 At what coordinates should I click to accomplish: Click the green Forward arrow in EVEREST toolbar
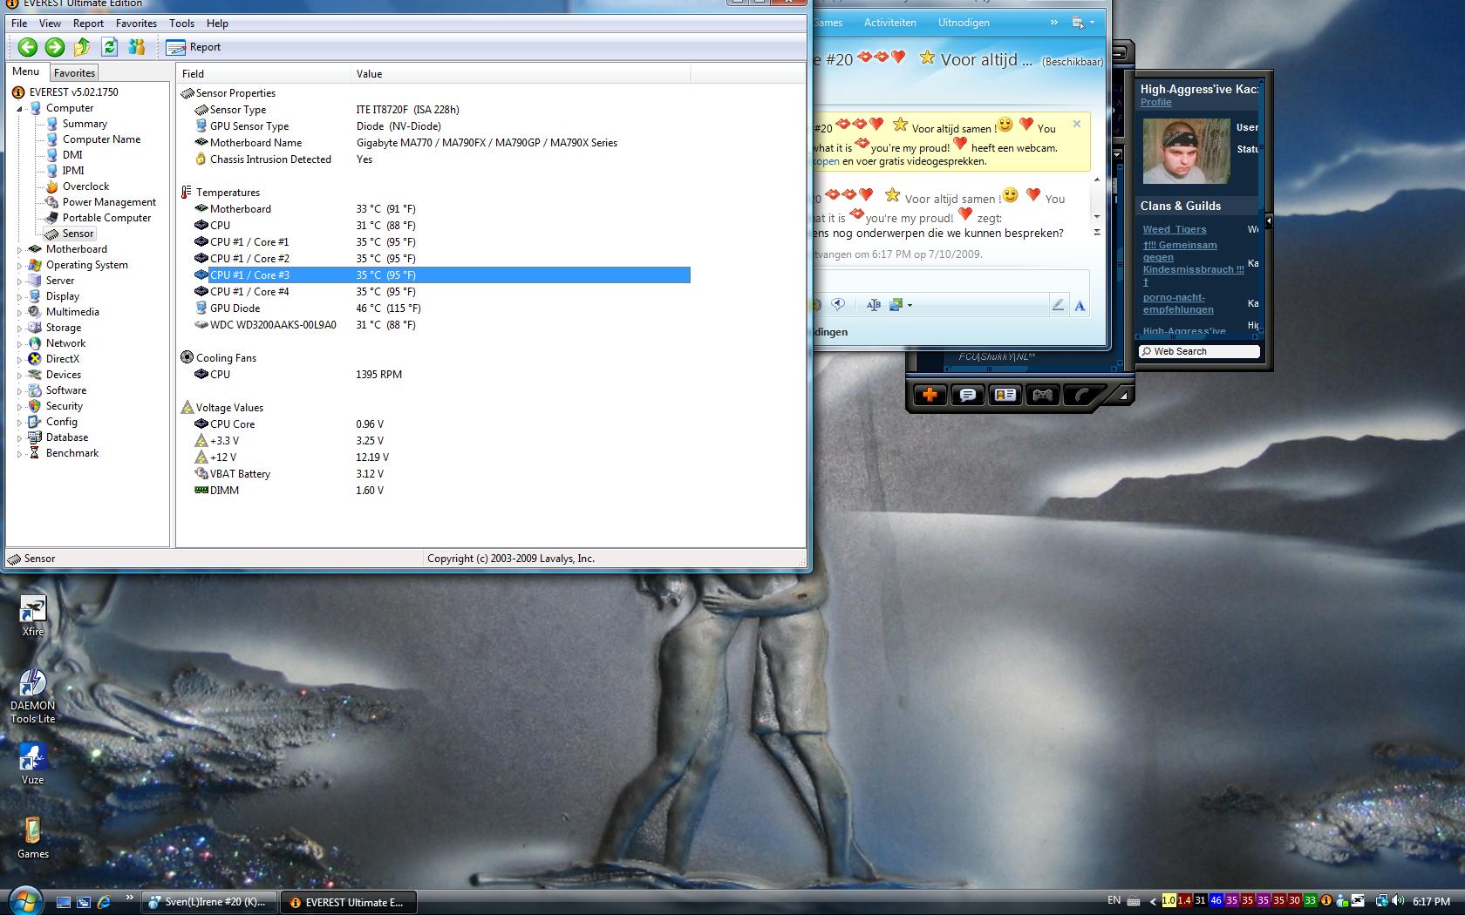click(54, 47)
